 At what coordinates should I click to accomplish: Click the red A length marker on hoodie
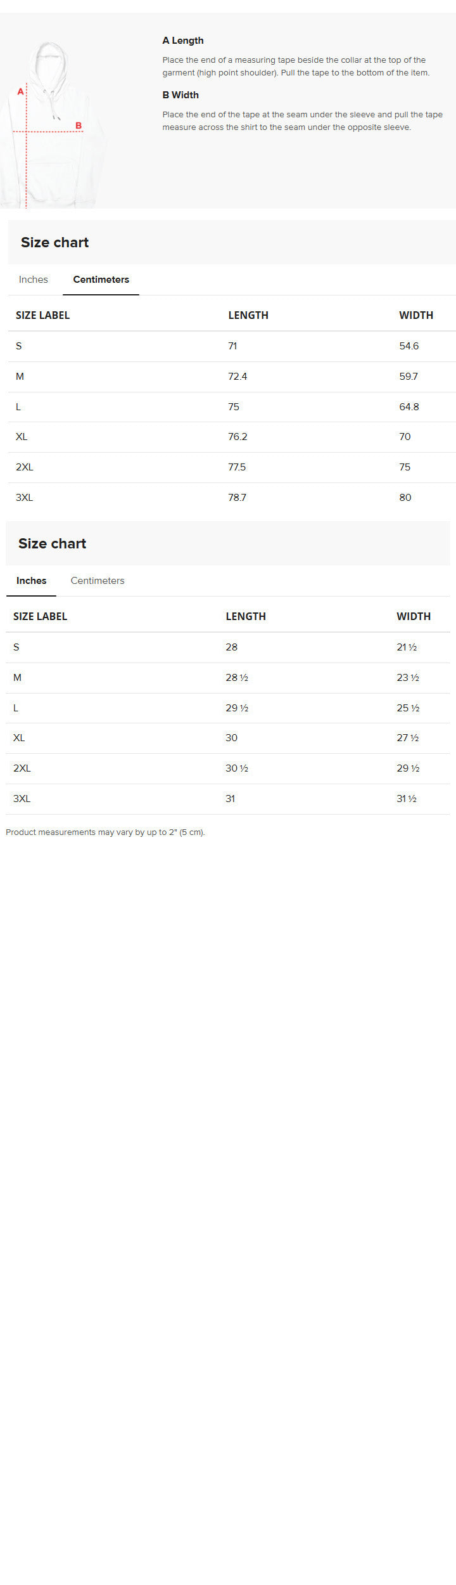point(20,92)
